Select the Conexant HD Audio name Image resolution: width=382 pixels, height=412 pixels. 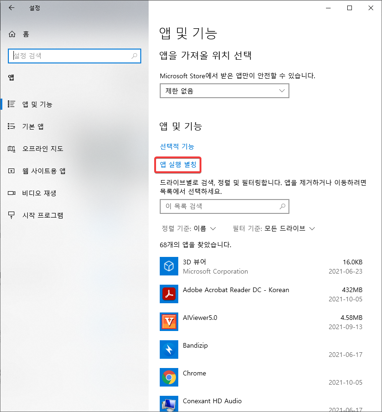212,401
